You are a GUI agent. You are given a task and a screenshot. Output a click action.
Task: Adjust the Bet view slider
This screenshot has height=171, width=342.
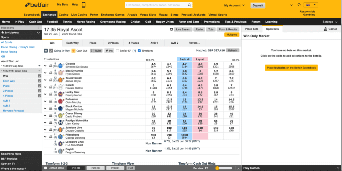[x=217, y=168]
